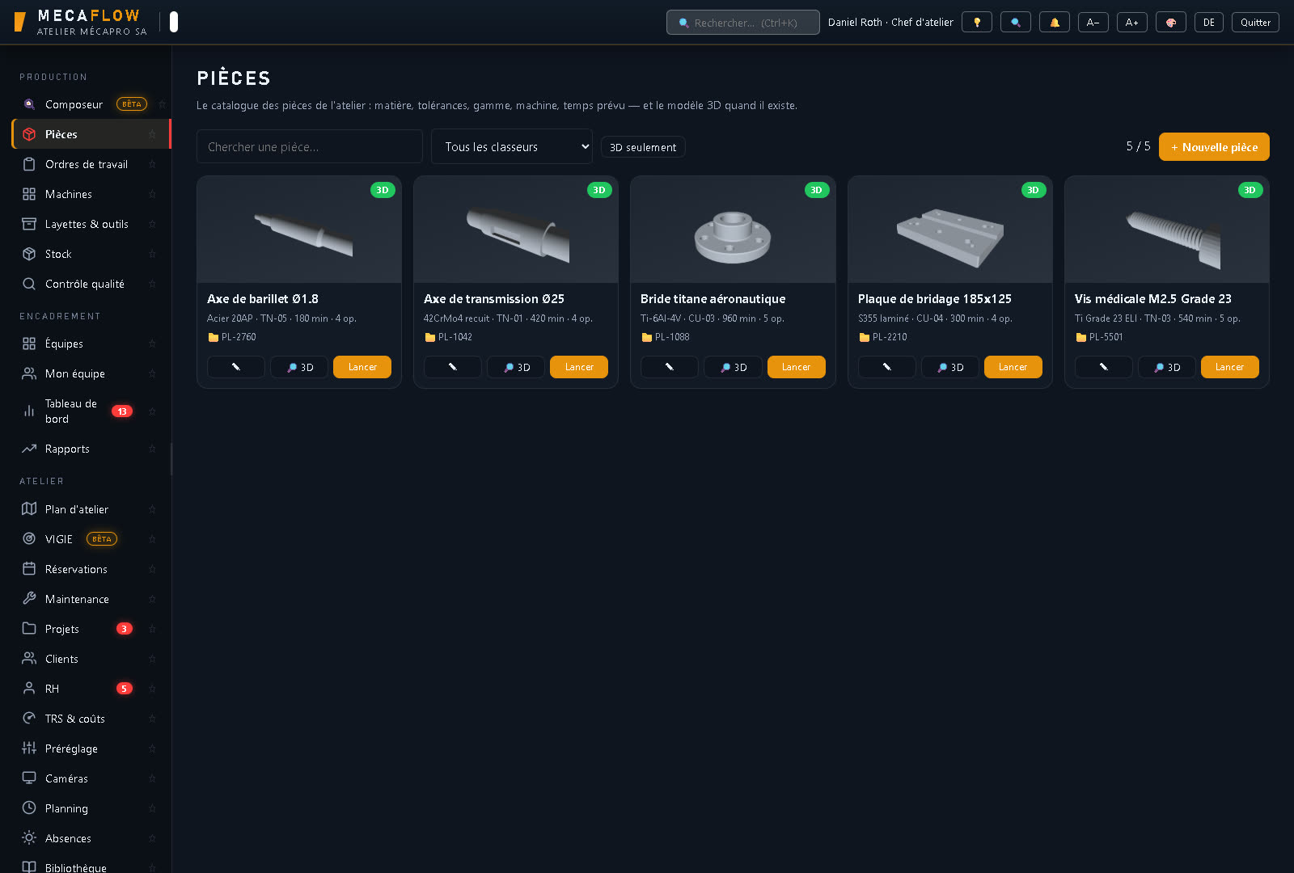Click the PL-1088 folder label
1294x873 pixels.
point(666,337)
